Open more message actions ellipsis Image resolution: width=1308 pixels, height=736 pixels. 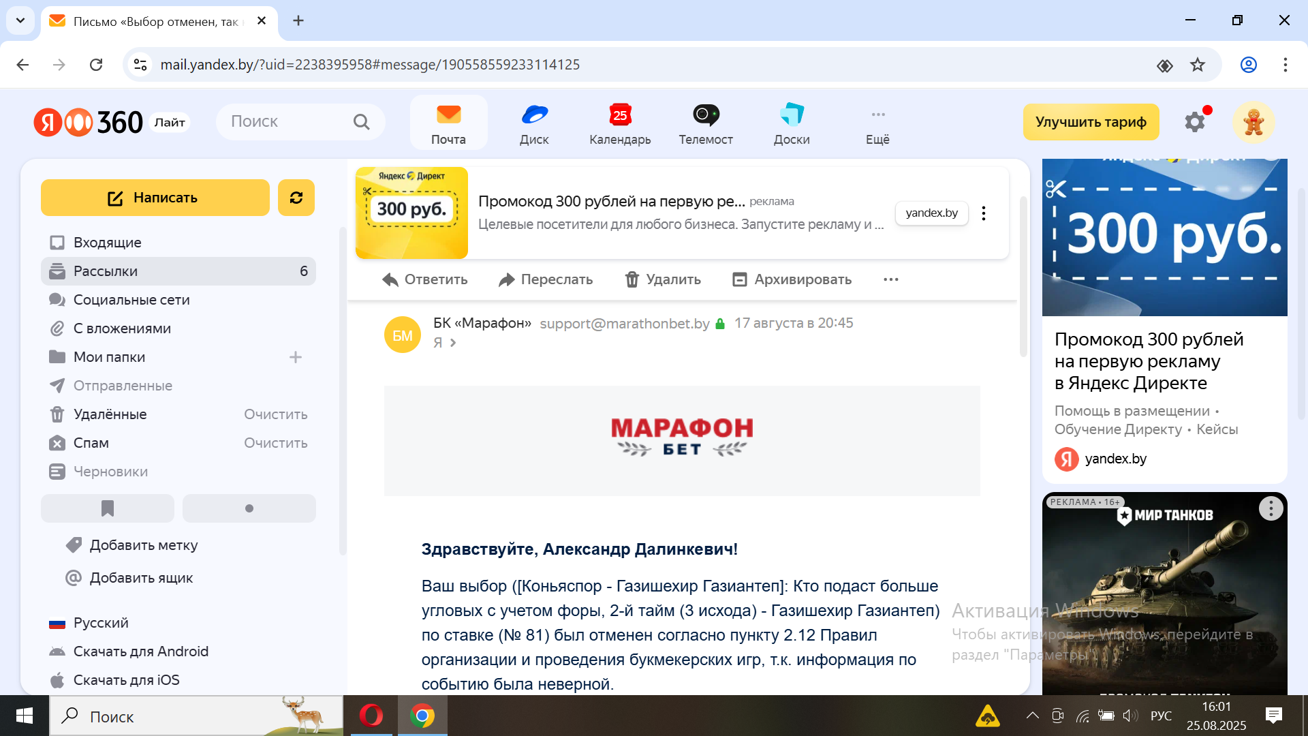(891, 279)
